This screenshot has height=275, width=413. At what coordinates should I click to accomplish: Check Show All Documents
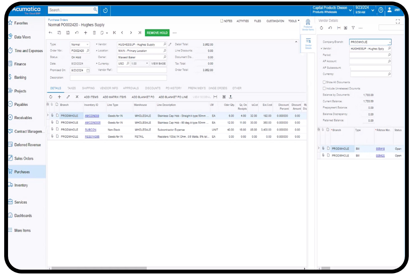[x=324, y=82]
